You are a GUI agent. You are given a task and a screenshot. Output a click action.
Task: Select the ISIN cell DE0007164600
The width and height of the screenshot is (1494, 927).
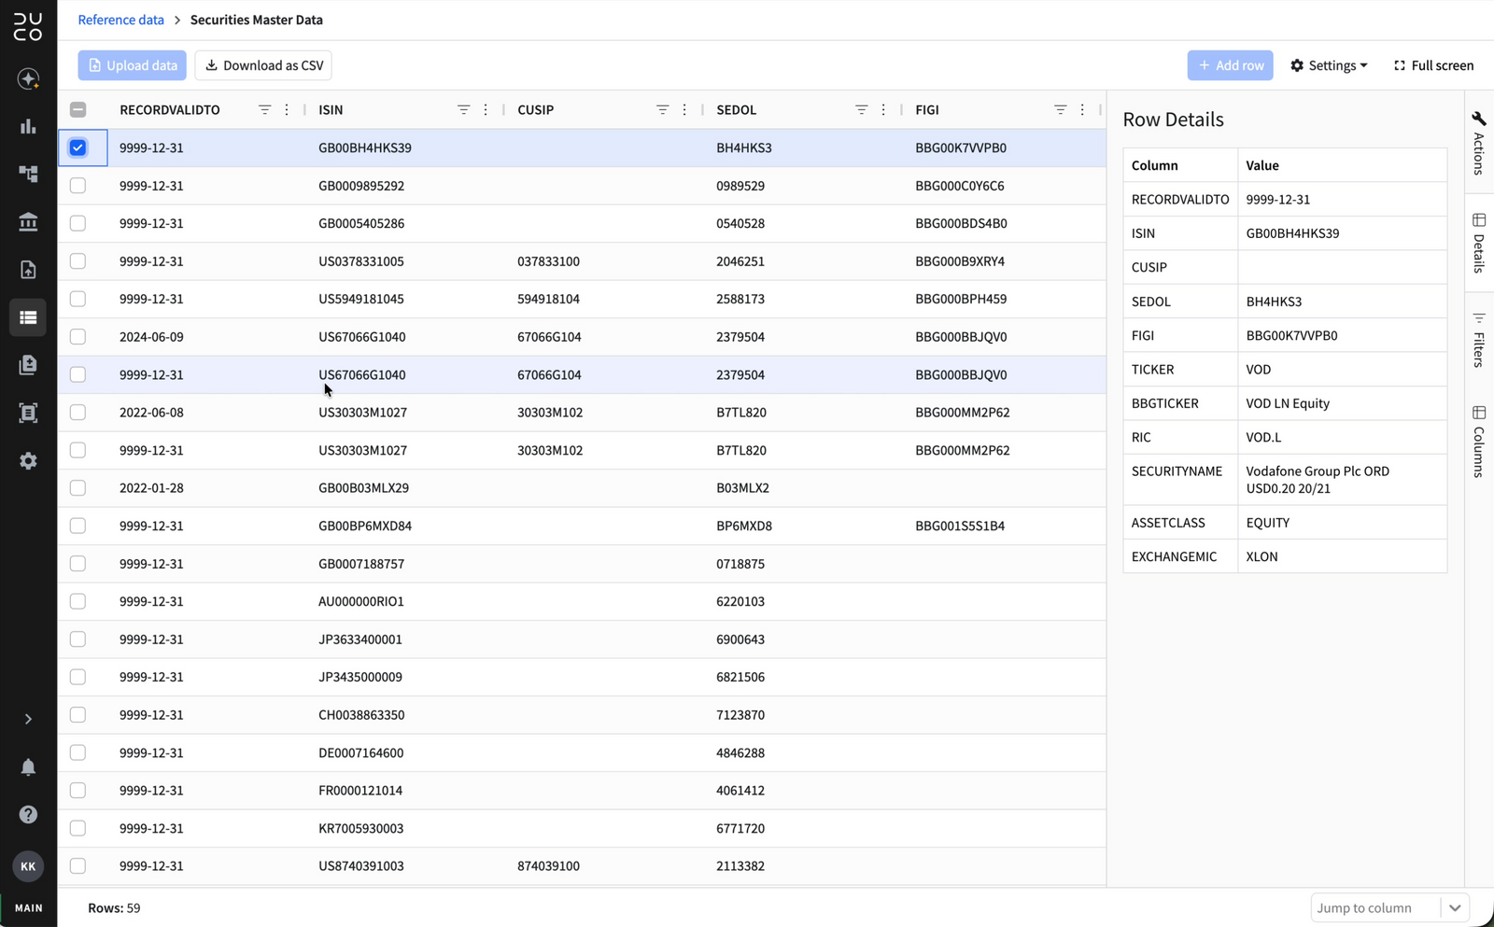[361, 752]
